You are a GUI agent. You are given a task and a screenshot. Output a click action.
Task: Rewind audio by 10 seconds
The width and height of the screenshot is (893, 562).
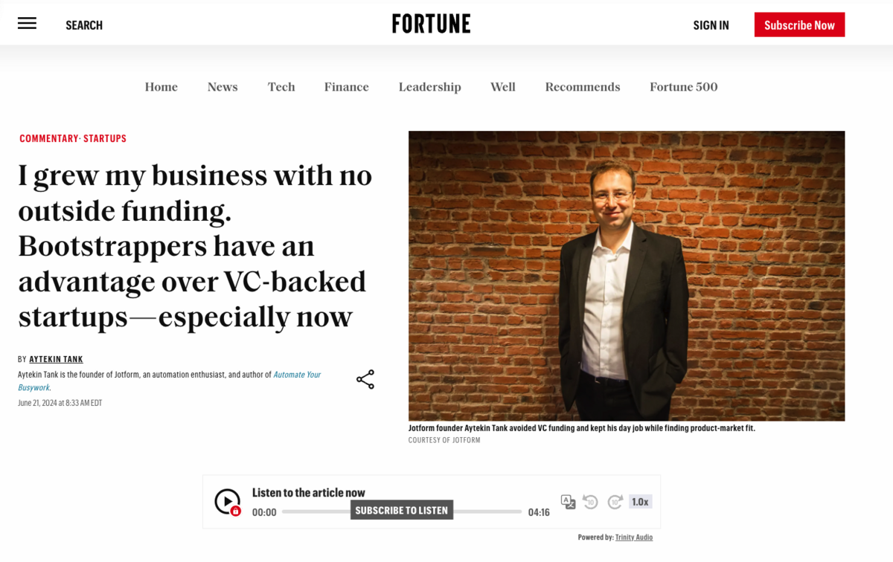pyautogui.click(x=590, y=502)
